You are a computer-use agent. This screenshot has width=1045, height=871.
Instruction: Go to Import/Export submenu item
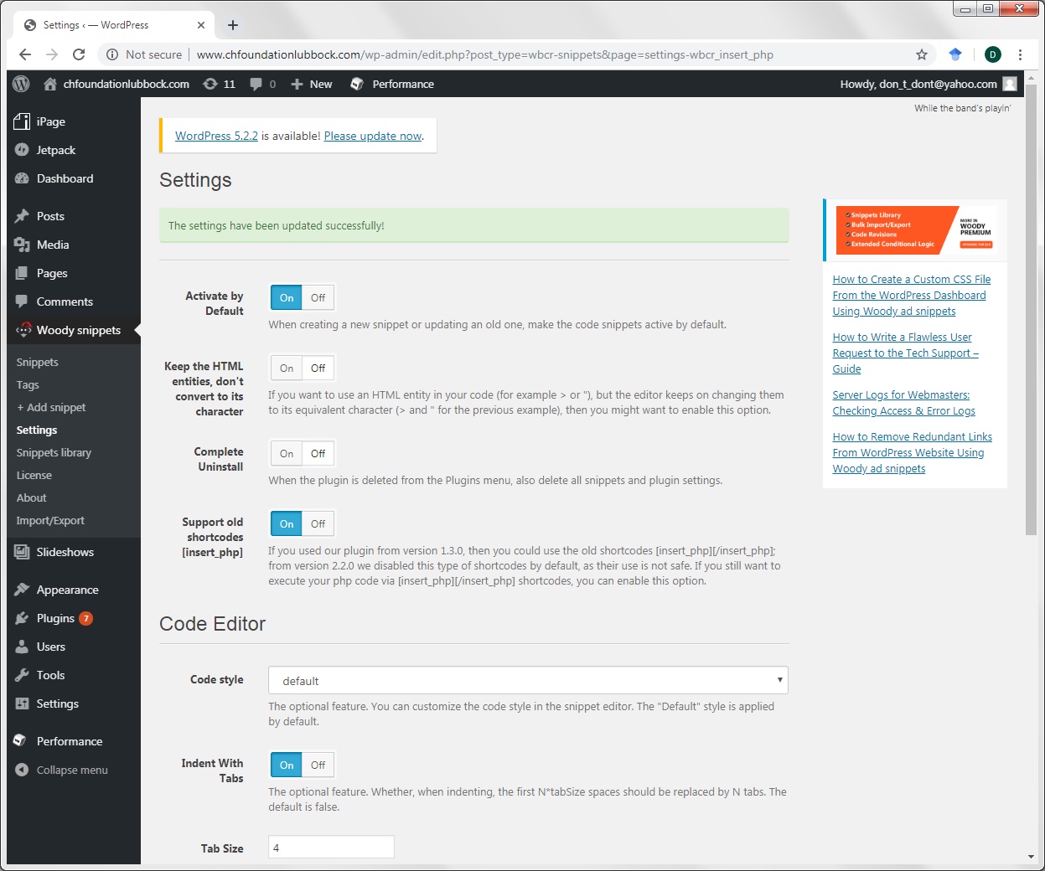(50, 520)
